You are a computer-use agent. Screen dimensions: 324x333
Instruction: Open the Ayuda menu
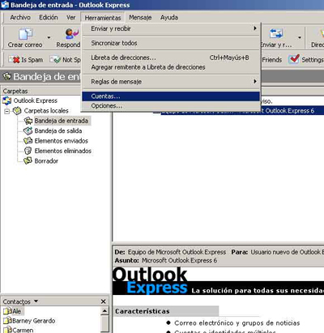click(169, 18)
